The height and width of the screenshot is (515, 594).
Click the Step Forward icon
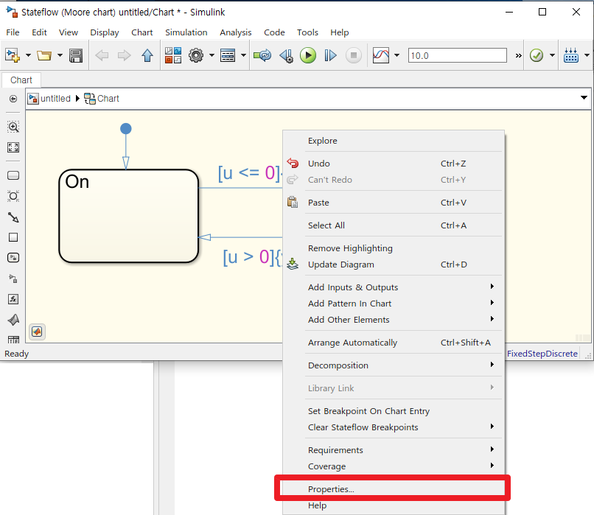tap(330, 56)
